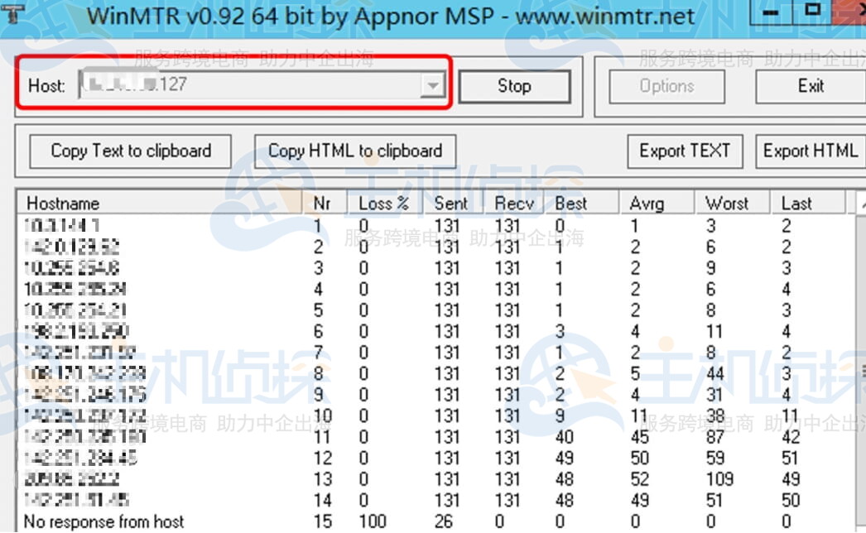
Task: Select the Avrg column header
Action: point(657,204)
